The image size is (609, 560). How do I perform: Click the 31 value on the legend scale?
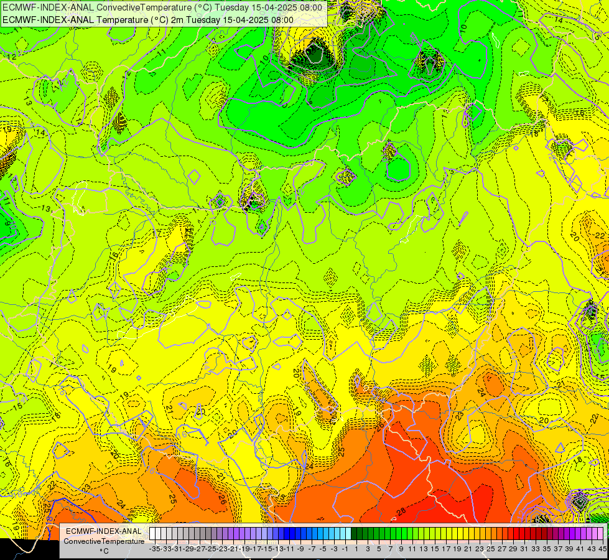pyautogui.click(x=524, y=549)
